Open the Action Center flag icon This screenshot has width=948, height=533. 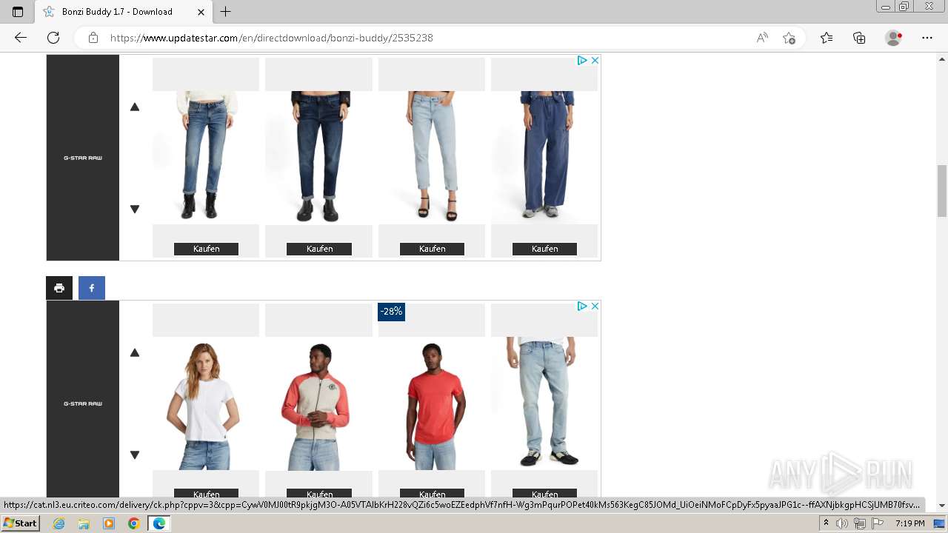pos(878,523)
